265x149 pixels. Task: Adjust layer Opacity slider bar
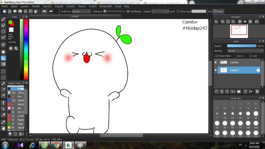click(242, 46)
